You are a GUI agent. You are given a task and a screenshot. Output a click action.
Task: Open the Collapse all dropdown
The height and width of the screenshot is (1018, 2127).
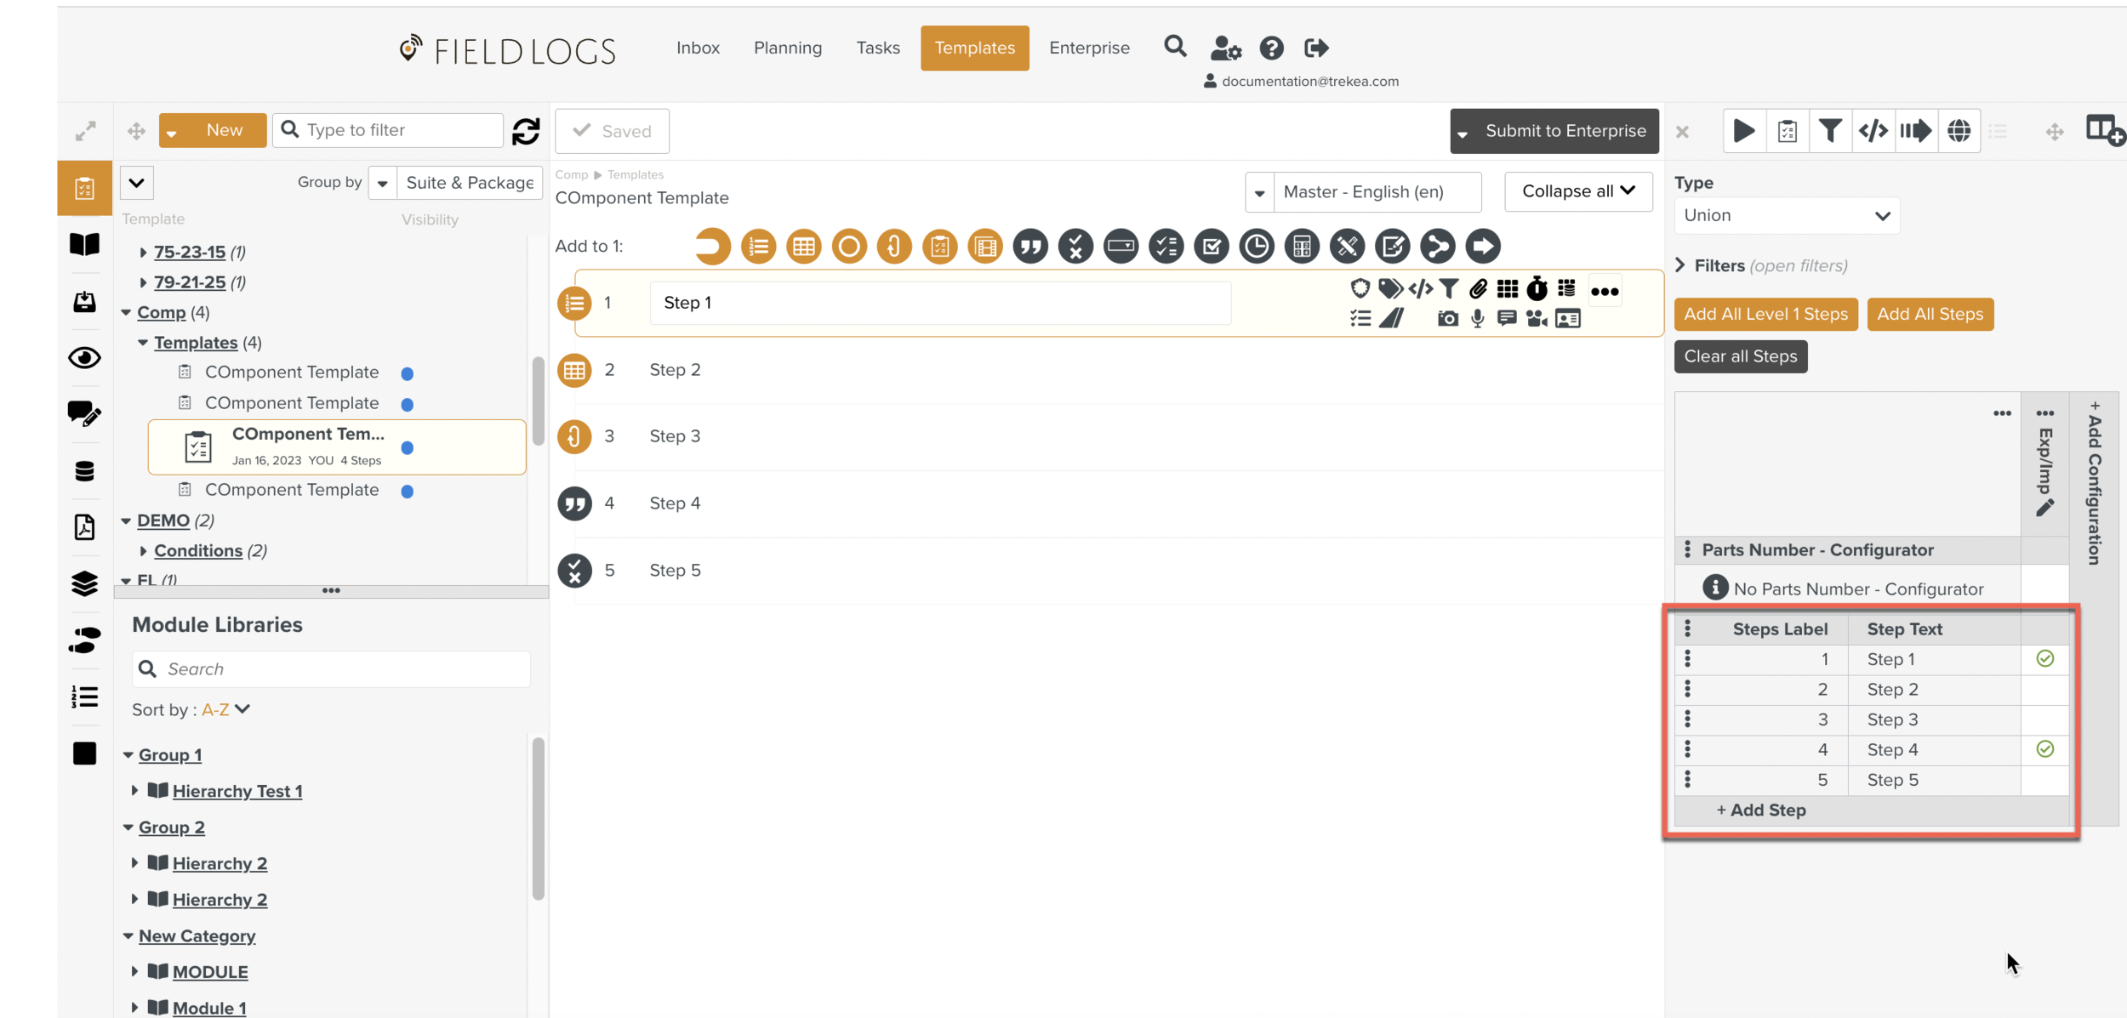[1578, 191]
